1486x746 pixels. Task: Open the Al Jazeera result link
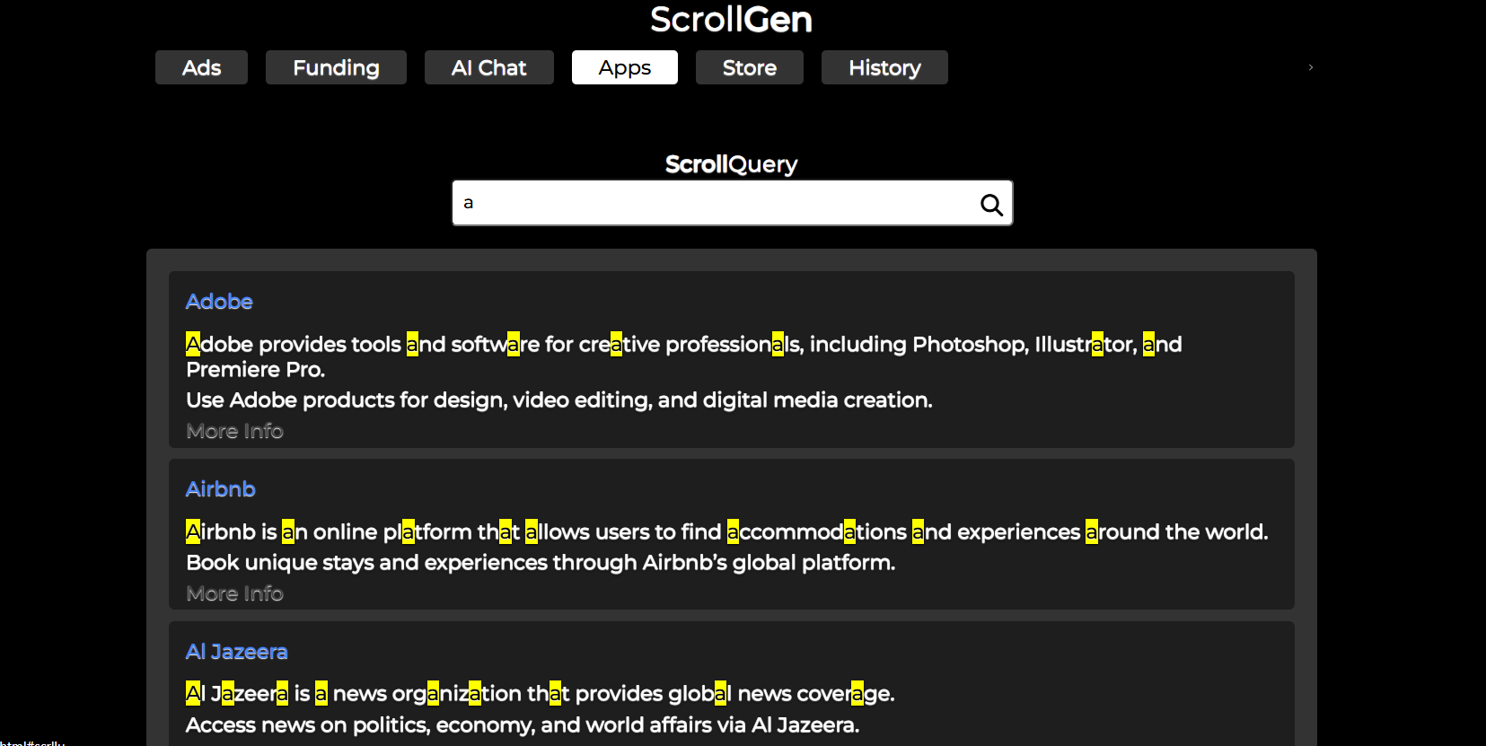tap(237, 652)
